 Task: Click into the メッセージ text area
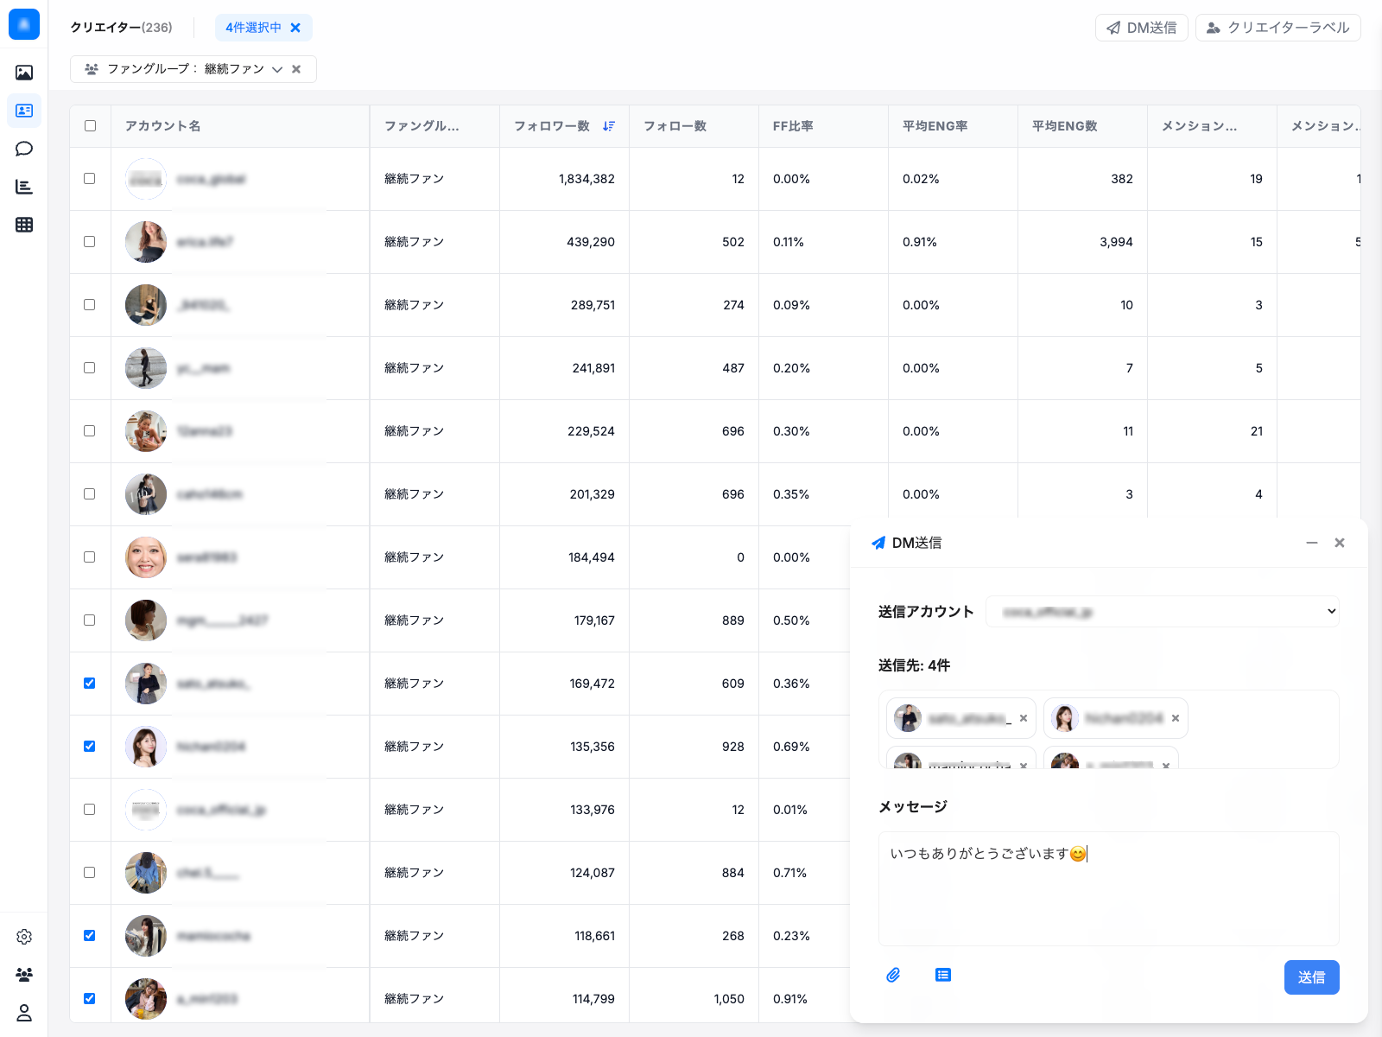click(x=1109, y=888)
